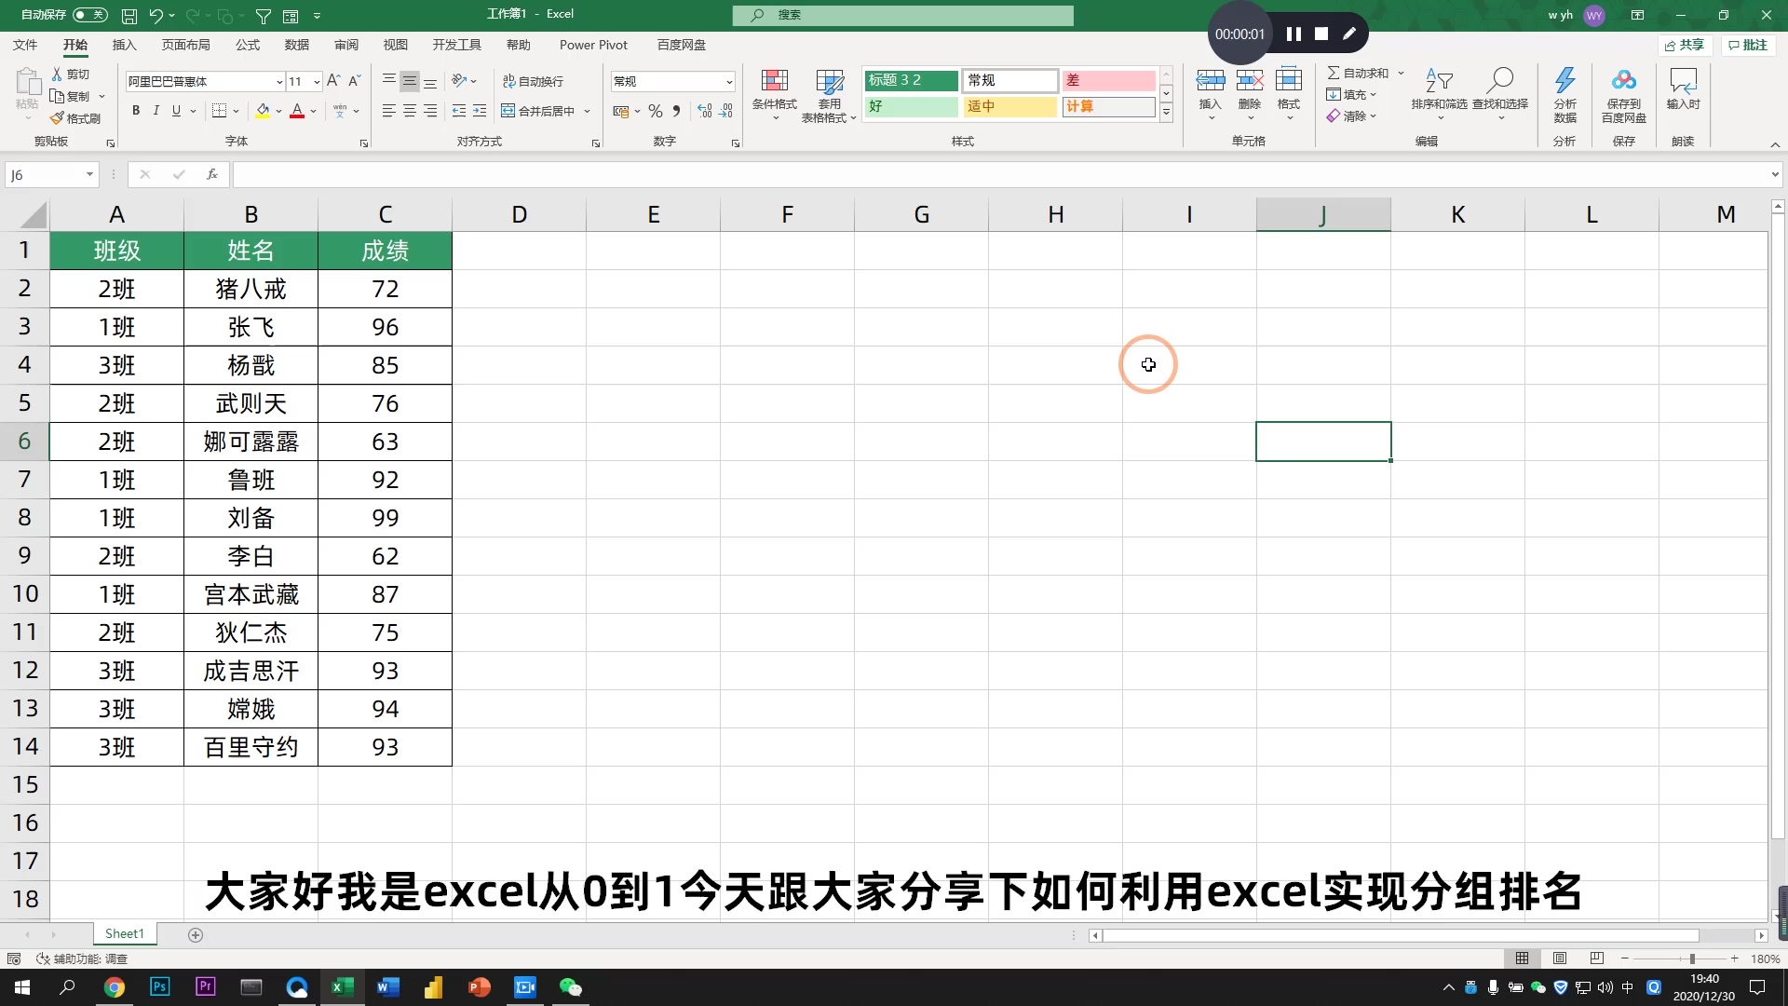The width and height of the screenshot is (1788, 1006).
Task: Select the 好 (Good) cell style
Action: (911, 107)
